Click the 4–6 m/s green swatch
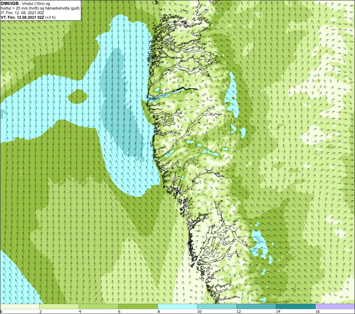The image size is (355, 314). 98,306
